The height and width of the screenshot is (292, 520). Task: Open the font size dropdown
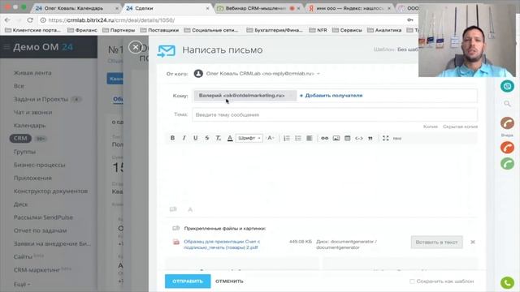(x=271, y=138)
